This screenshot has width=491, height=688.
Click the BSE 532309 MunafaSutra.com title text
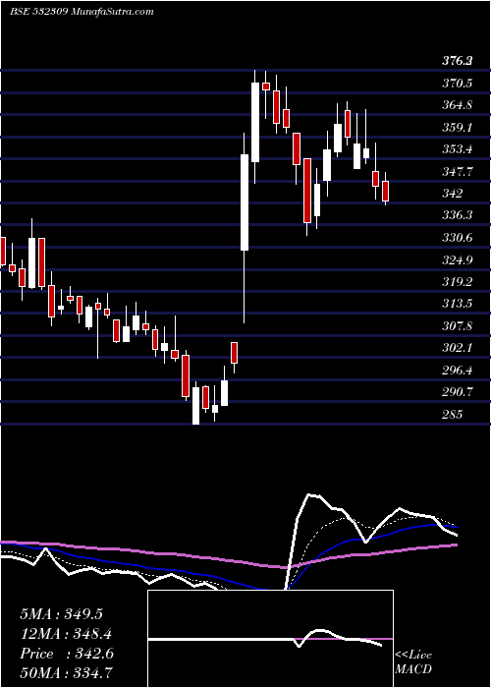pyautogui.click(x=82, y=12)
